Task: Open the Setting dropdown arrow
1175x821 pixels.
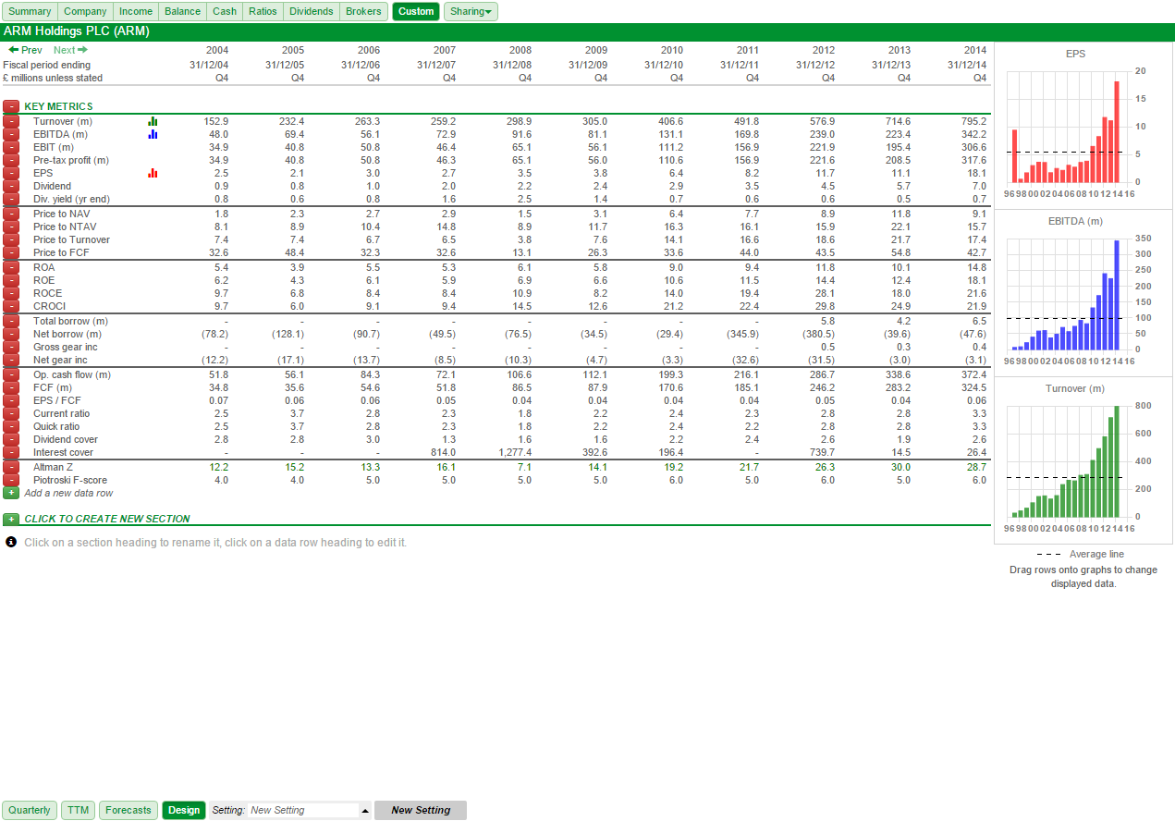Action: (366, 811)
